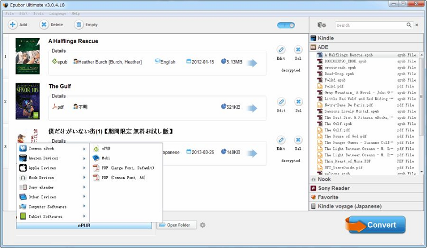Edit the Japanese manga book metadata
Screen dimensions: 427x248
[281, 140]
